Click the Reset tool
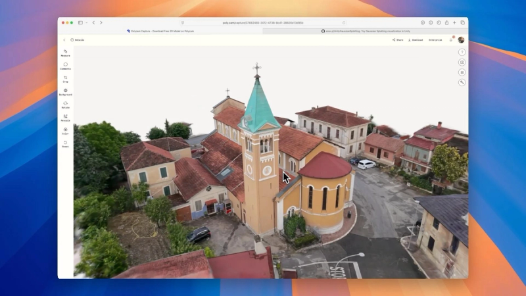The image size is (526, 296). pyautogui.click(x=65, y=144)
